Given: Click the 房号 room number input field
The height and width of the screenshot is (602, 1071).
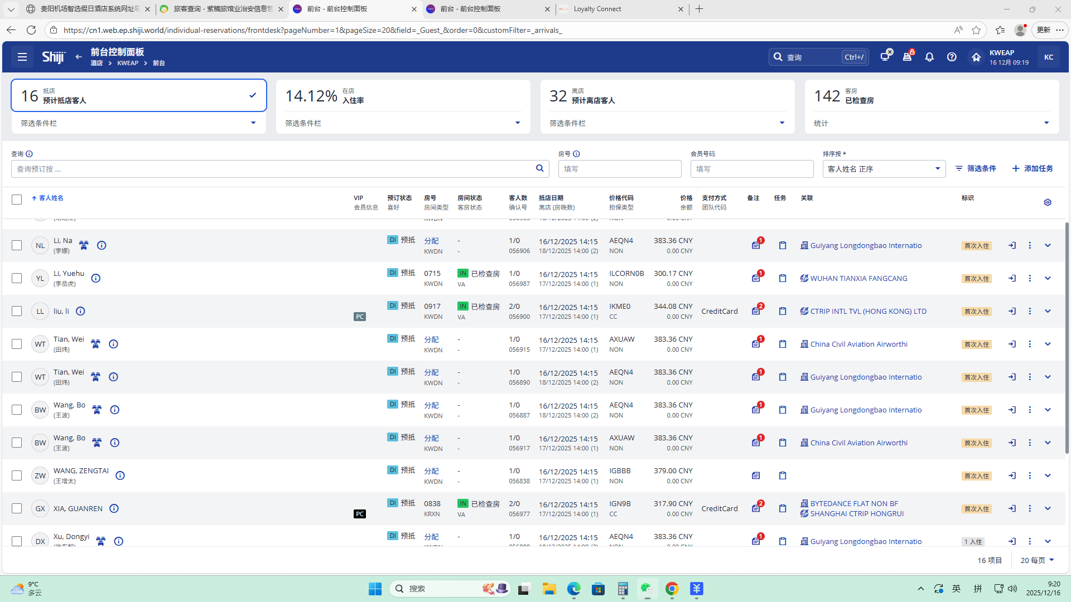Looking at the screenshot, I should [619, 169].
